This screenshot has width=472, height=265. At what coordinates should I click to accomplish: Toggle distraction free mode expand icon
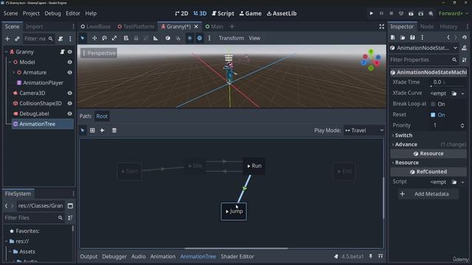tap(381, 26)
